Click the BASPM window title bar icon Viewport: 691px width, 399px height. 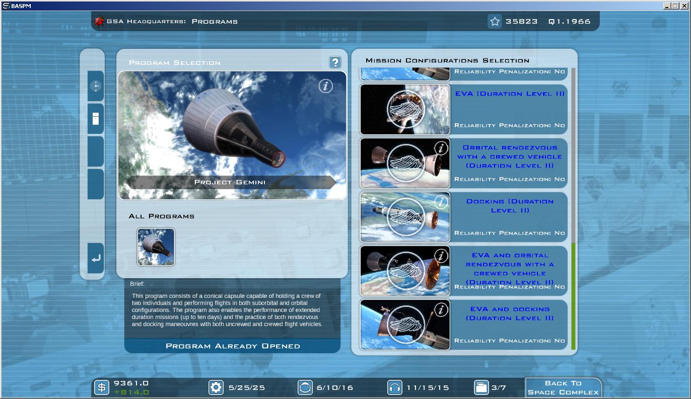6,6
